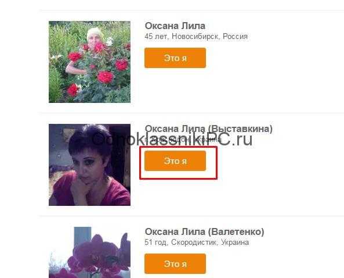Open the Оксана Лила (Выставкина) profile name
The image size is (344, 278).
pyautogui.click(x=208, y=129)
